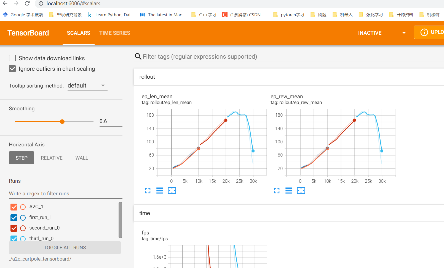Screen dimensions: 444x268
Task: Click the tag: time/fps label
Action: (155, 239)
